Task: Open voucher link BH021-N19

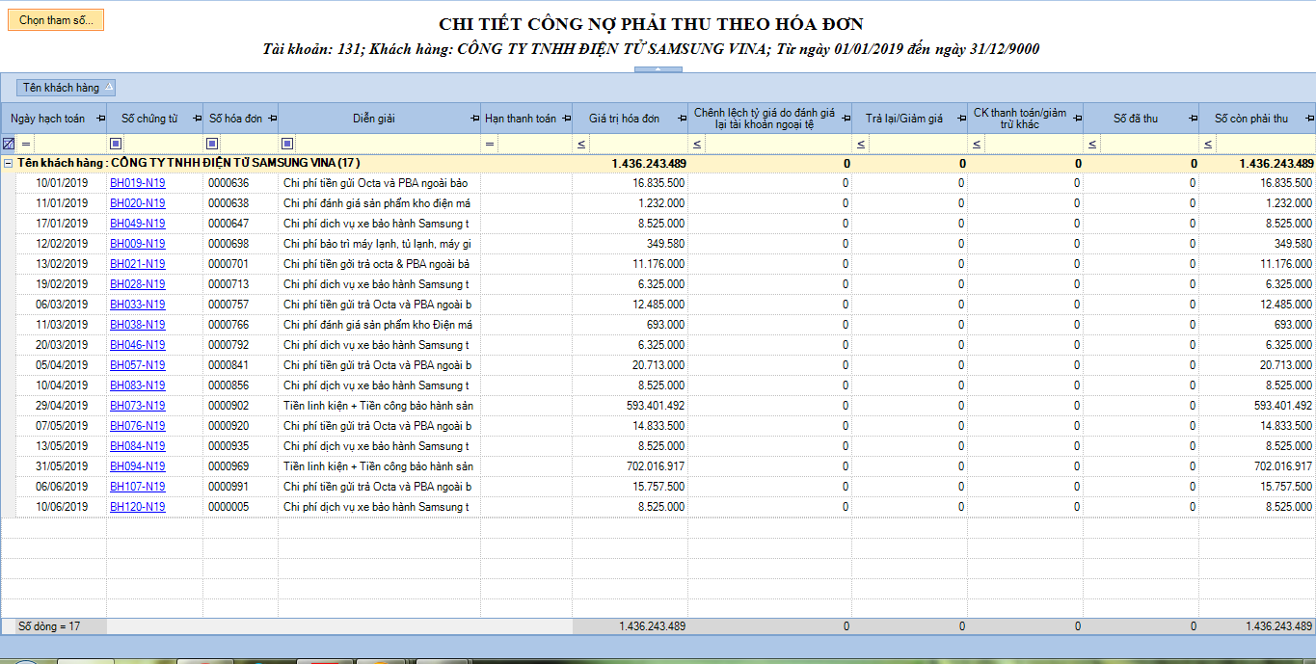Action: pyautogui.click(x=137, y=264)
